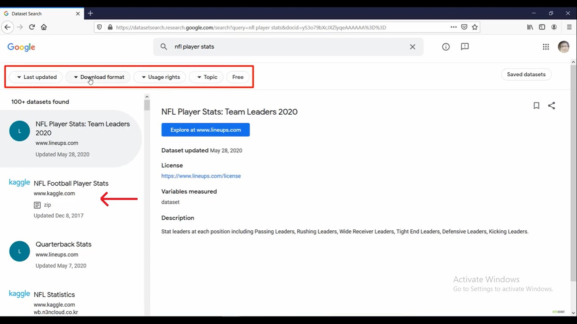This screenshot has height=324, width=577.
Task: Open a new browser tab
Action: [x=90, y=13]
